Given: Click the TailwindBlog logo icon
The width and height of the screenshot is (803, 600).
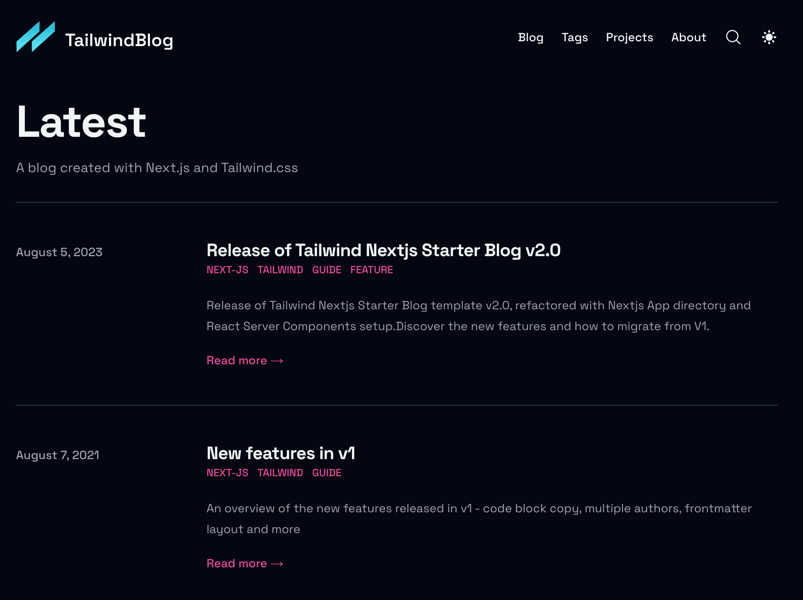Looking at the screenshot, I should 35,37.
